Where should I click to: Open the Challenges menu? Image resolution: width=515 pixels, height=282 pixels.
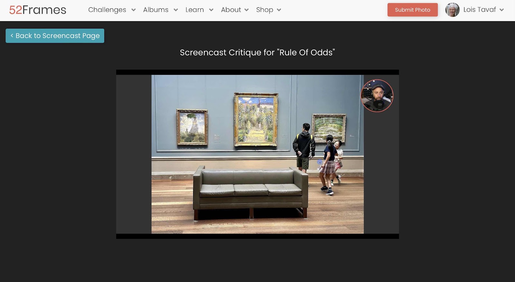107,10
